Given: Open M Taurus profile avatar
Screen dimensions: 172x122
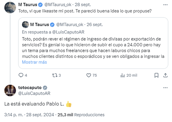Looking at the screenshot, I should pyautogui.click(x=10, y=6).
